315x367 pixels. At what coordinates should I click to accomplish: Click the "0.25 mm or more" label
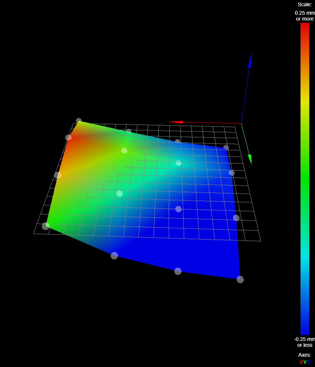click(x=305, y=16)
